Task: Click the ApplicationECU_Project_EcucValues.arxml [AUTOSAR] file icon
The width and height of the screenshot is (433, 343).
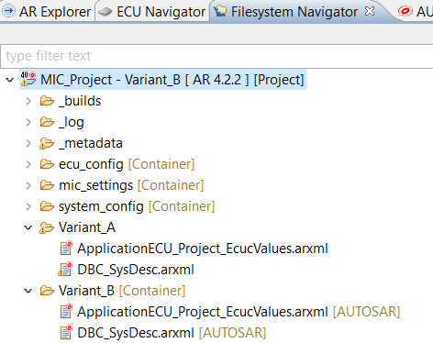Action: point(66,312)
